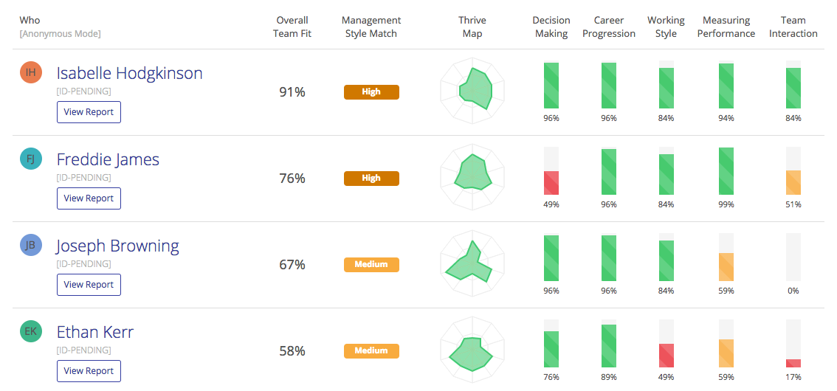Open Ethan Kerr's Thrive Map radar chart
837x391 pixels.
point(472,351)
